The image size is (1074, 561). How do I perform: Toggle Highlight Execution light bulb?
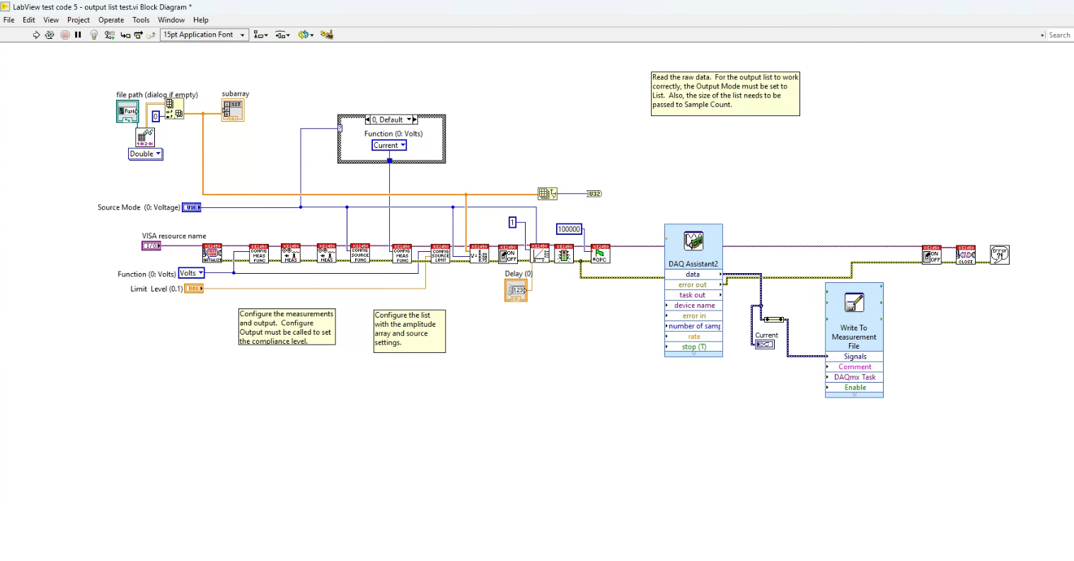93,35
